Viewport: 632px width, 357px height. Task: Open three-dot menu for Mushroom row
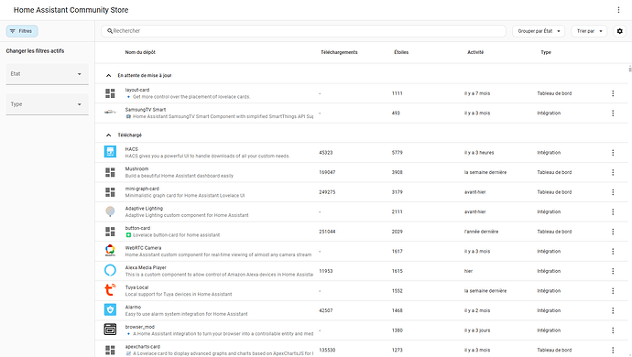[x=613, y=172]
